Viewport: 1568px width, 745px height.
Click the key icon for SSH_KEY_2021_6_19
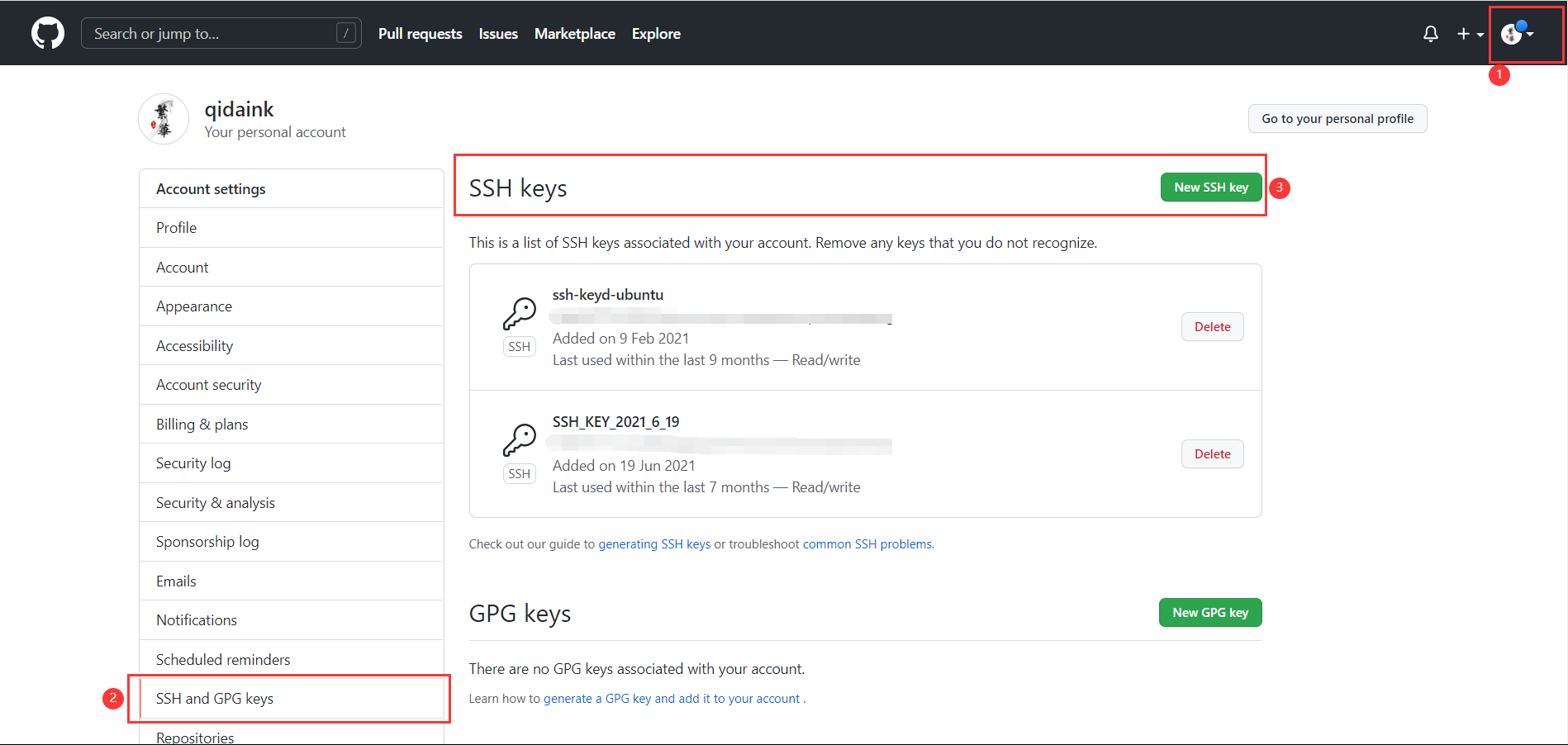coord(520,440)
